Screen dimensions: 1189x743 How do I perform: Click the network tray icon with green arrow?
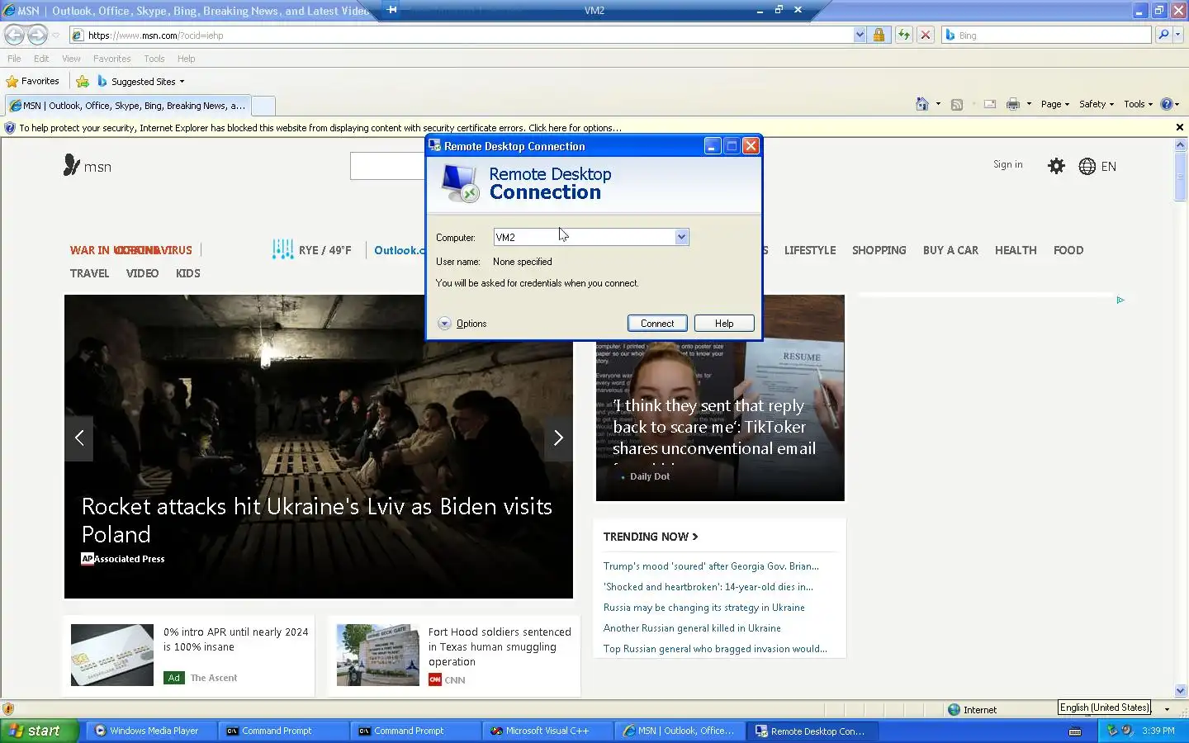1112,731
